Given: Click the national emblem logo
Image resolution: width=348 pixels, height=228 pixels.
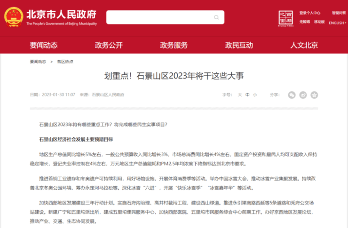Looking at the screenshot, I should point(14,17).
